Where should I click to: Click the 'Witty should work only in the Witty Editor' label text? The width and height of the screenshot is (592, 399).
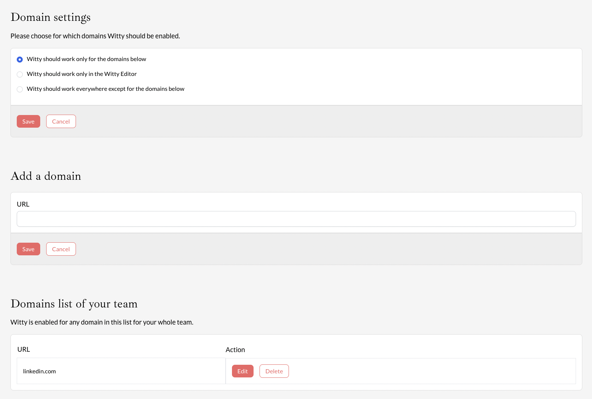[82, 74]
